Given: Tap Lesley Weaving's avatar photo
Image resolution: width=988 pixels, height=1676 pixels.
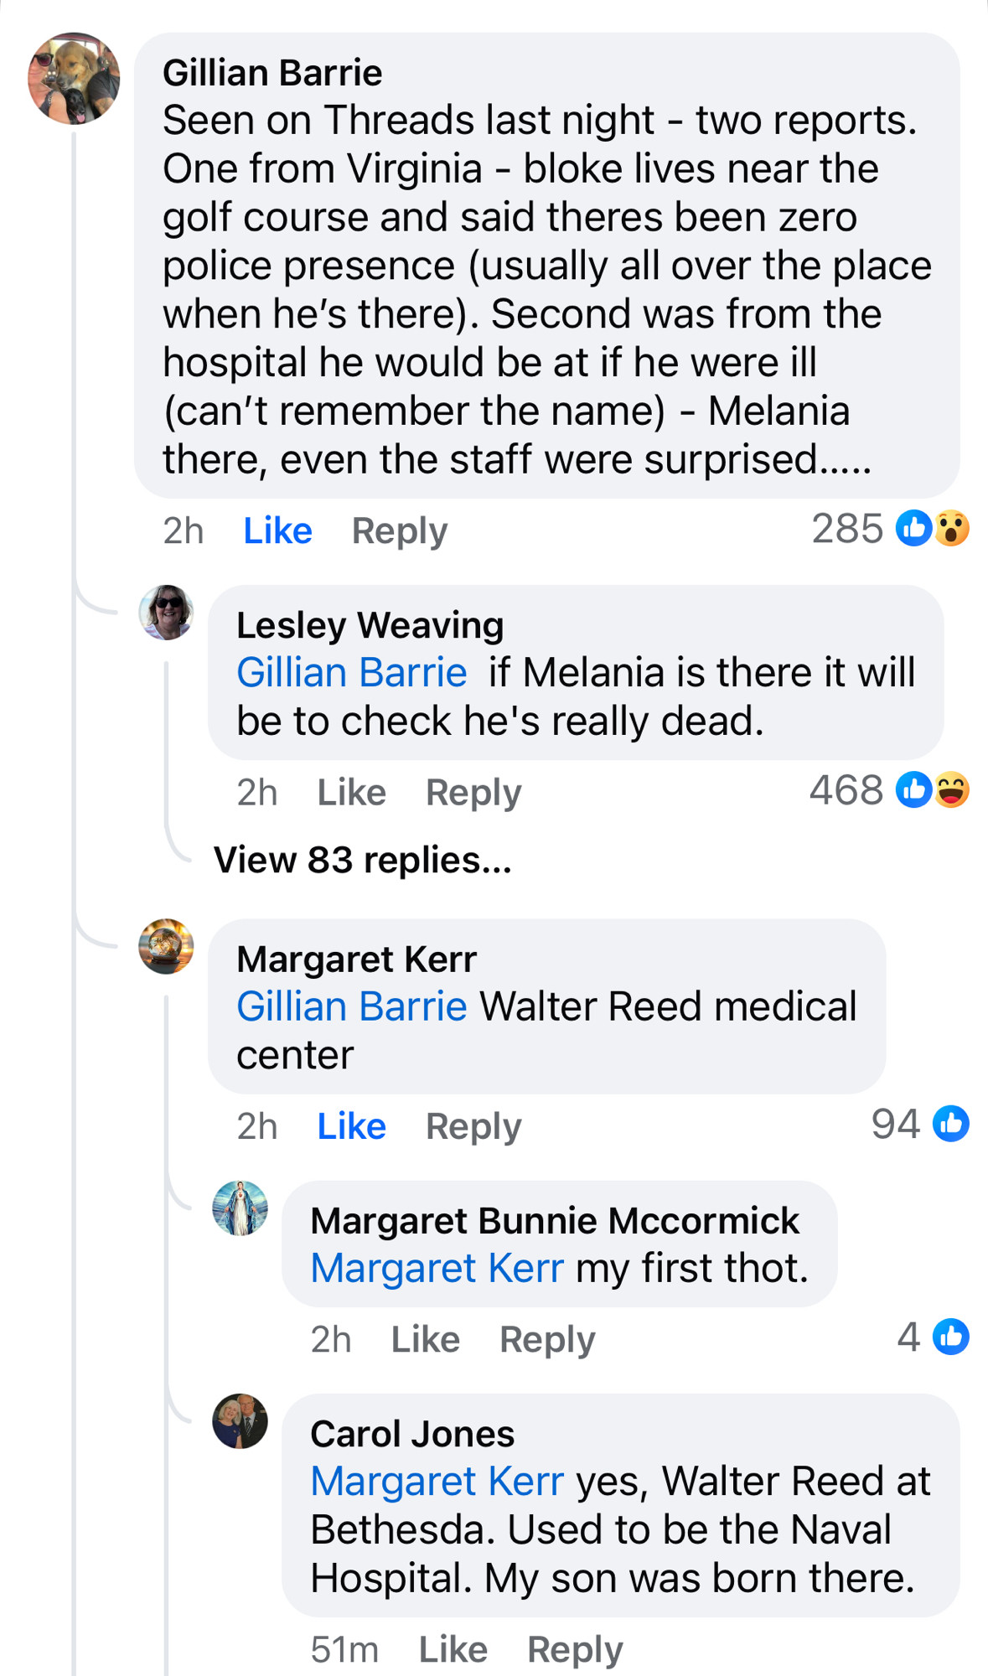Looking at the screenshot, I should pos(166,613).
